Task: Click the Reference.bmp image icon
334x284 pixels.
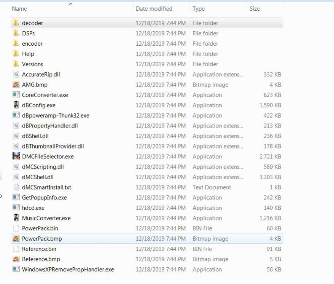Action: click(x=16, y=259)
